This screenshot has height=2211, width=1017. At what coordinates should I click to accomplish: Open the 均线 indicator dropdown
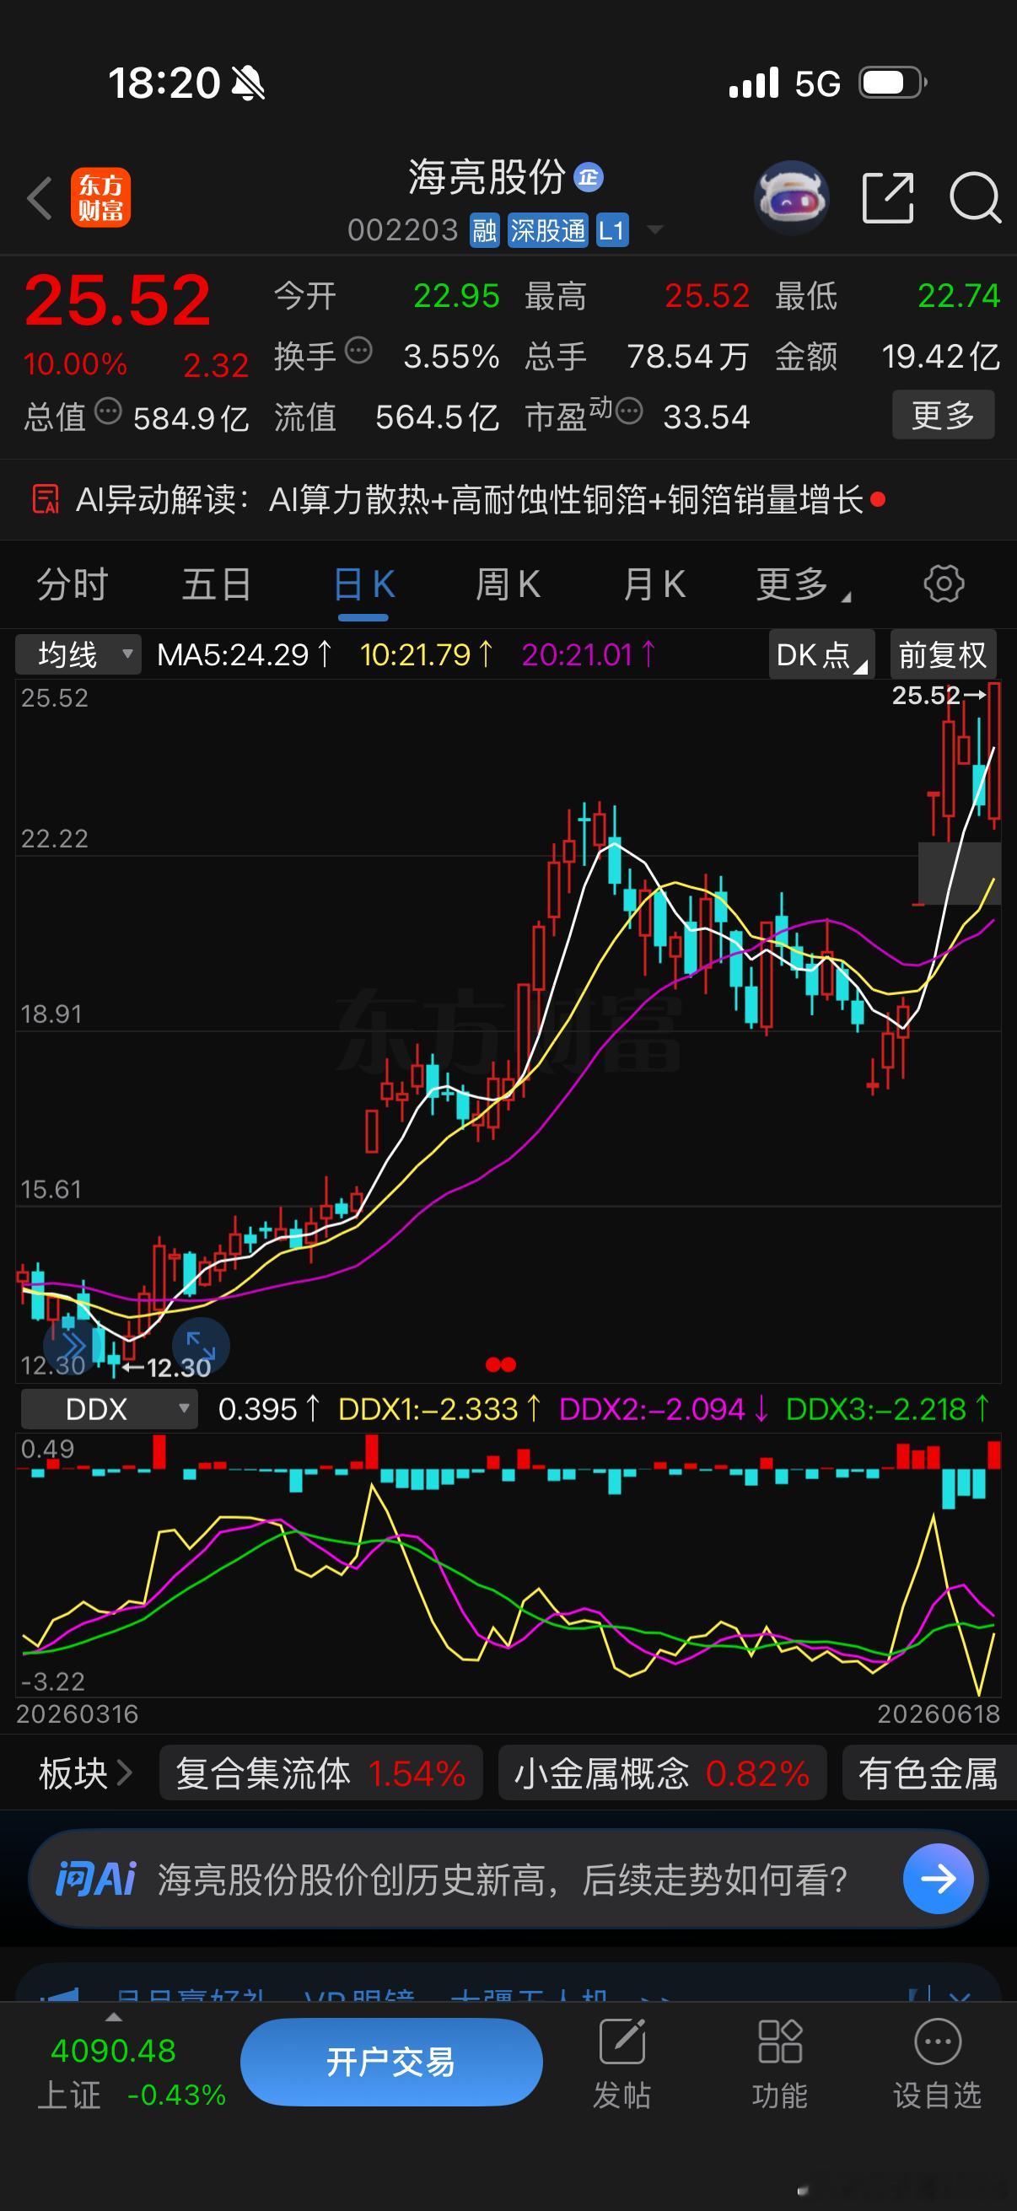pyautogui.click(x=78, y=655)
